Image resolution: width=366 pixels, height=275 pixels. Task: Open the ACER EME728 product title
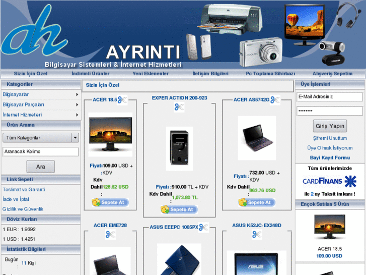[x=110, y=226]
